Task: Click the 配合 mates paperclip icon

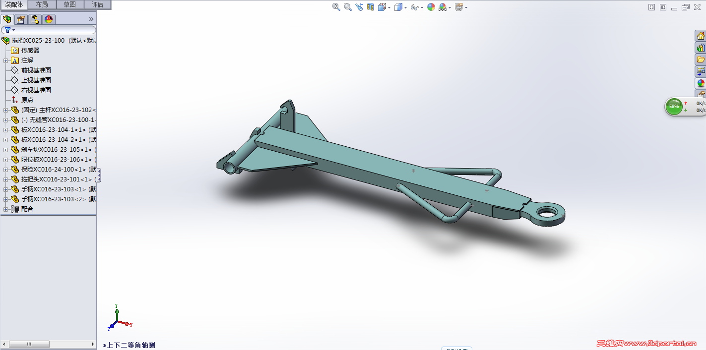Action: click(x=14, y=209)
